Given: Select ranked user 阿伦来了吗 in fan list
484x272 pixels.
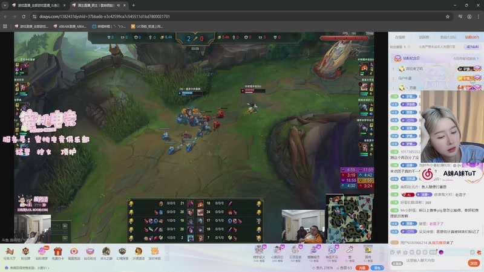Looking at the screenshot, I should point(414,69).
